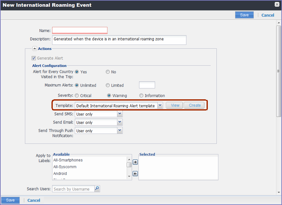The image size is (282, 205).
Task: Click the top Save button
Action: (244, 15)
